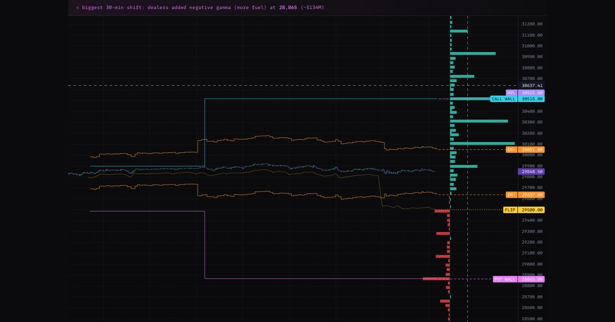Click the 30300.00 axis label

(x=532, y=122)
